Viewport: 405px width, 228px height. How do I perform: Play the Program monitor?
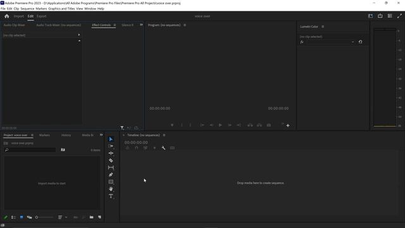coord(220,125)
